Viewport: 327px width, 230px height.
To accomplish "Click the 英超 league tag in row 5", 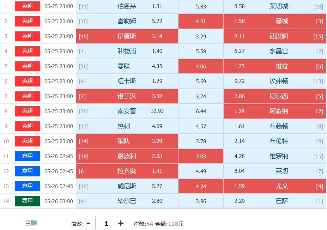I will click(x=27, y=66).
